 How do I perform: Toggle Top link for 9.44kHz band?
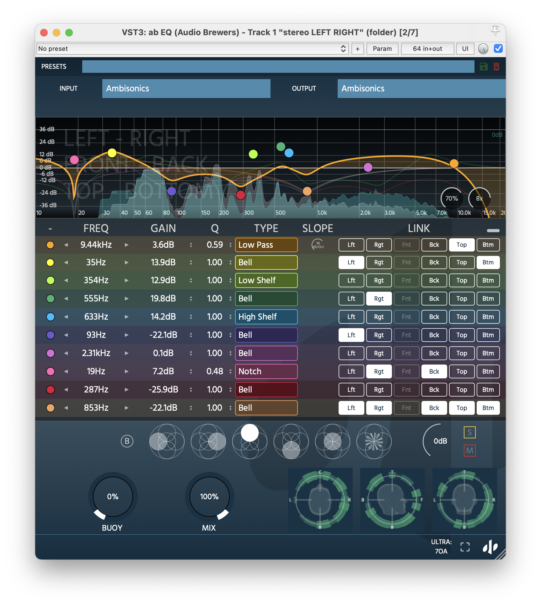pyautogui.click(x=462, y=245)
